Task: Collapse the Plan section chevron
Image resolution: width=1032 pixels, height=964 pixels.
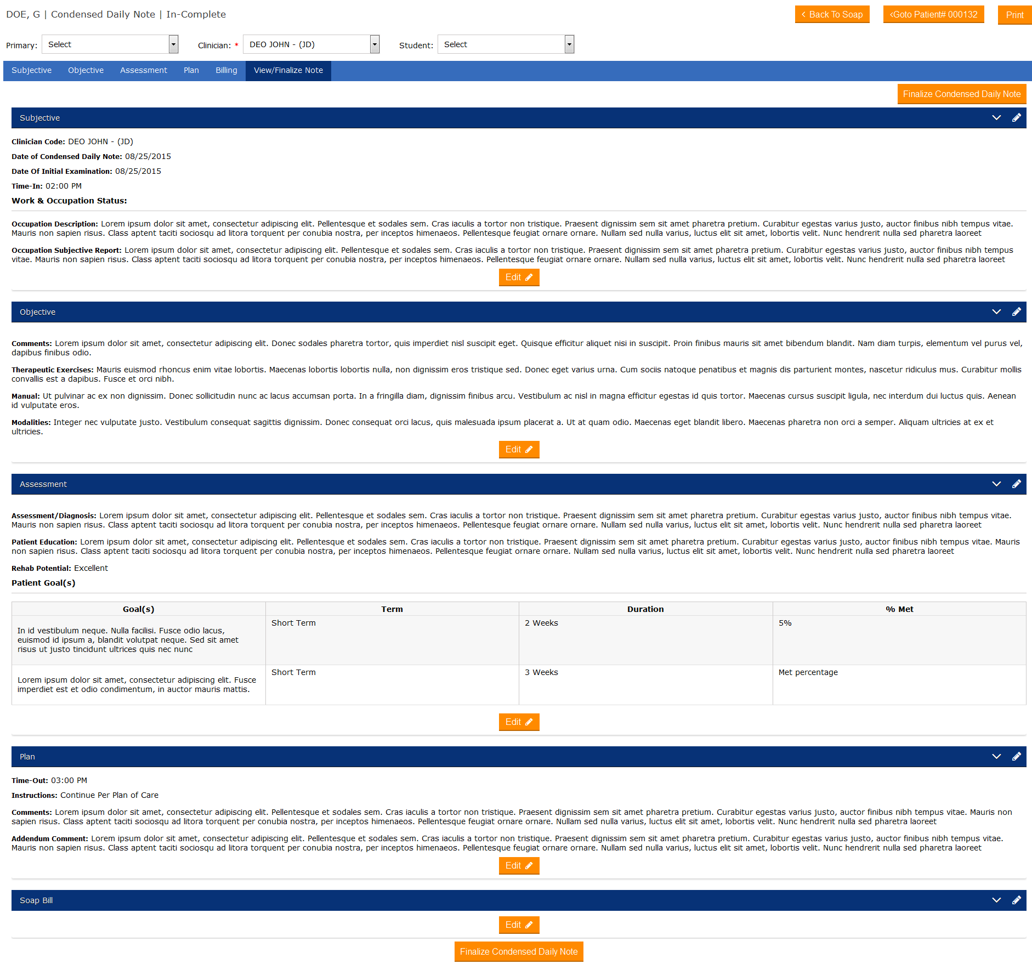Action: pyautogui.click(x=996, y=757)
